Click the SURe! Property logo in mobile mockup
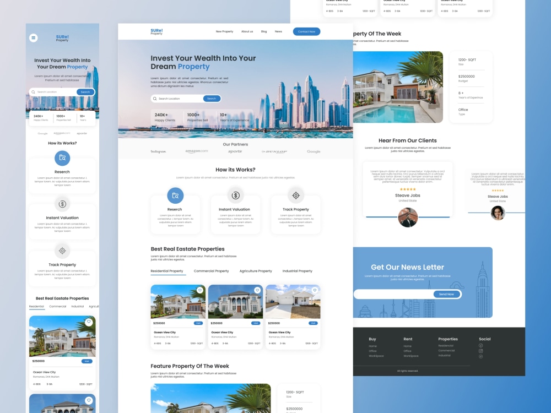The width and height of the screenshot is (551, 413). [x=62, y=38]
